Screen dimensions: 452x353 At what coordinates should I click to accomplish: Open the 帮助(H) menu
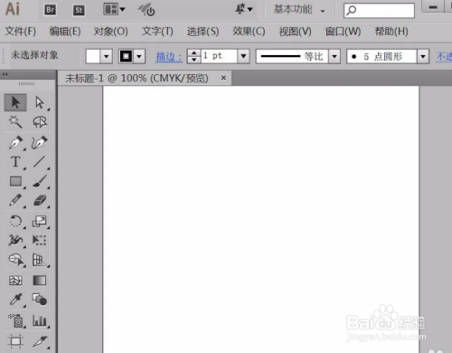pyautogui.click(x=391, y=32)
